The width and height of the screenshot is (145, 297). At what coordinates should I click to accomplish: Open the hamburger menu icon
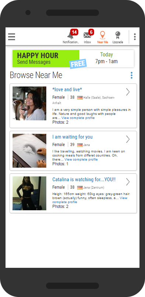11,37
